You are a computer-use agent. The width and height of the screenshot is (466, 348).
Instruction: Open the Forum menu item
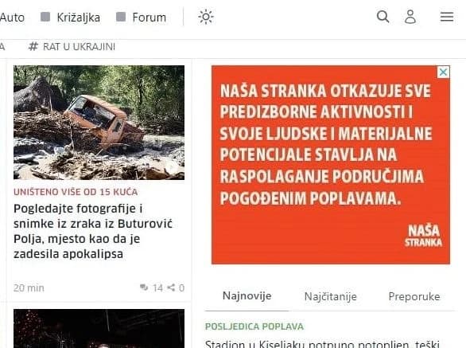(150, 18)
